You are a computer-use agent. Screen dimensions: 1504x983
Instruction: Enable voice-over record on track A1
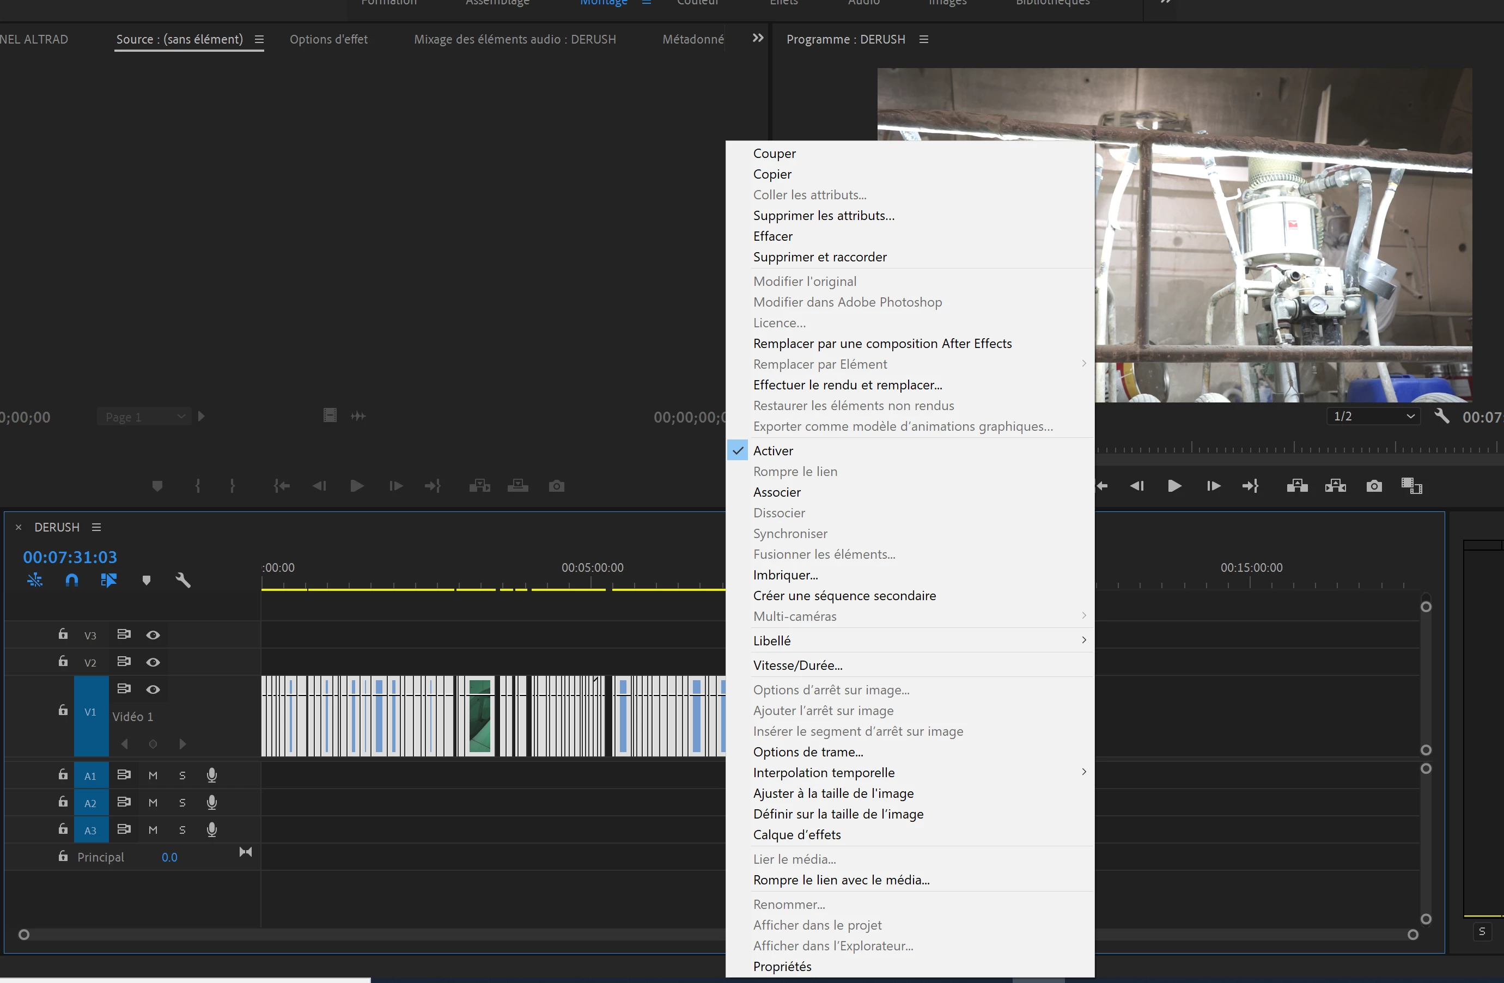click(x=212, y=775)
